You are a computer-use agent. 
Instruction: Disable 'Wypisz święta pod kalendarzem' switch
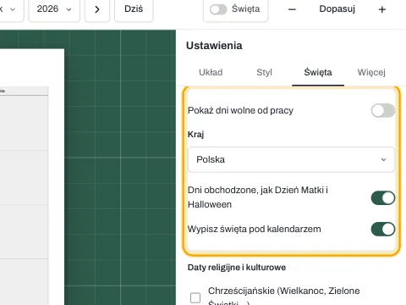point(383,229)
